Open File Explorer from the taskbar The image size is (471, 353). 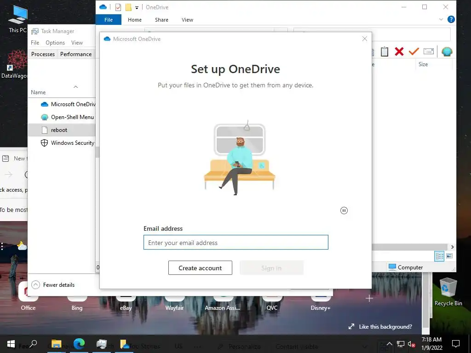56,344
